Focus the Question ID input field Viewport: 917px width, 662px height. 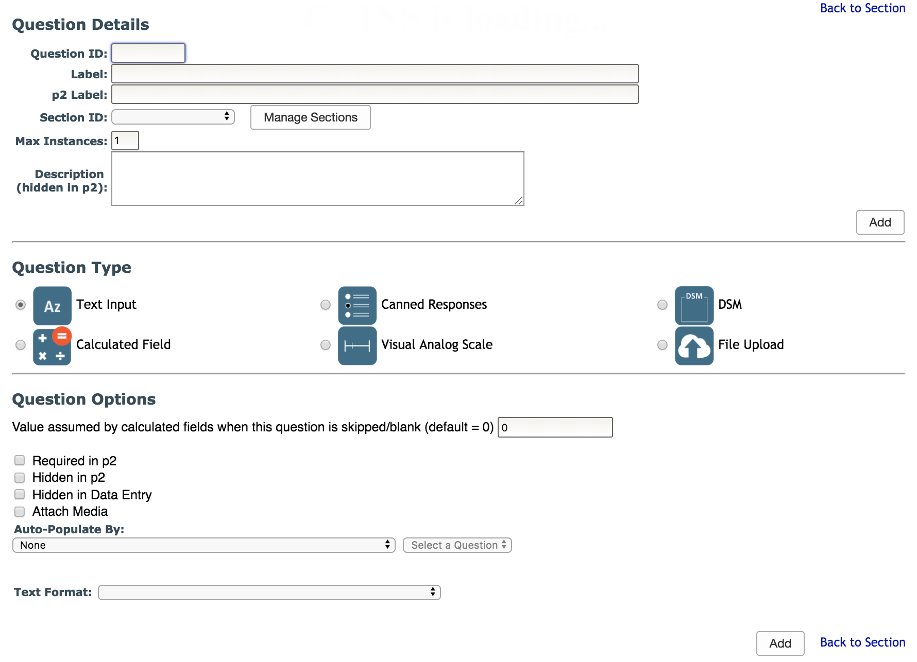point(148,53)
